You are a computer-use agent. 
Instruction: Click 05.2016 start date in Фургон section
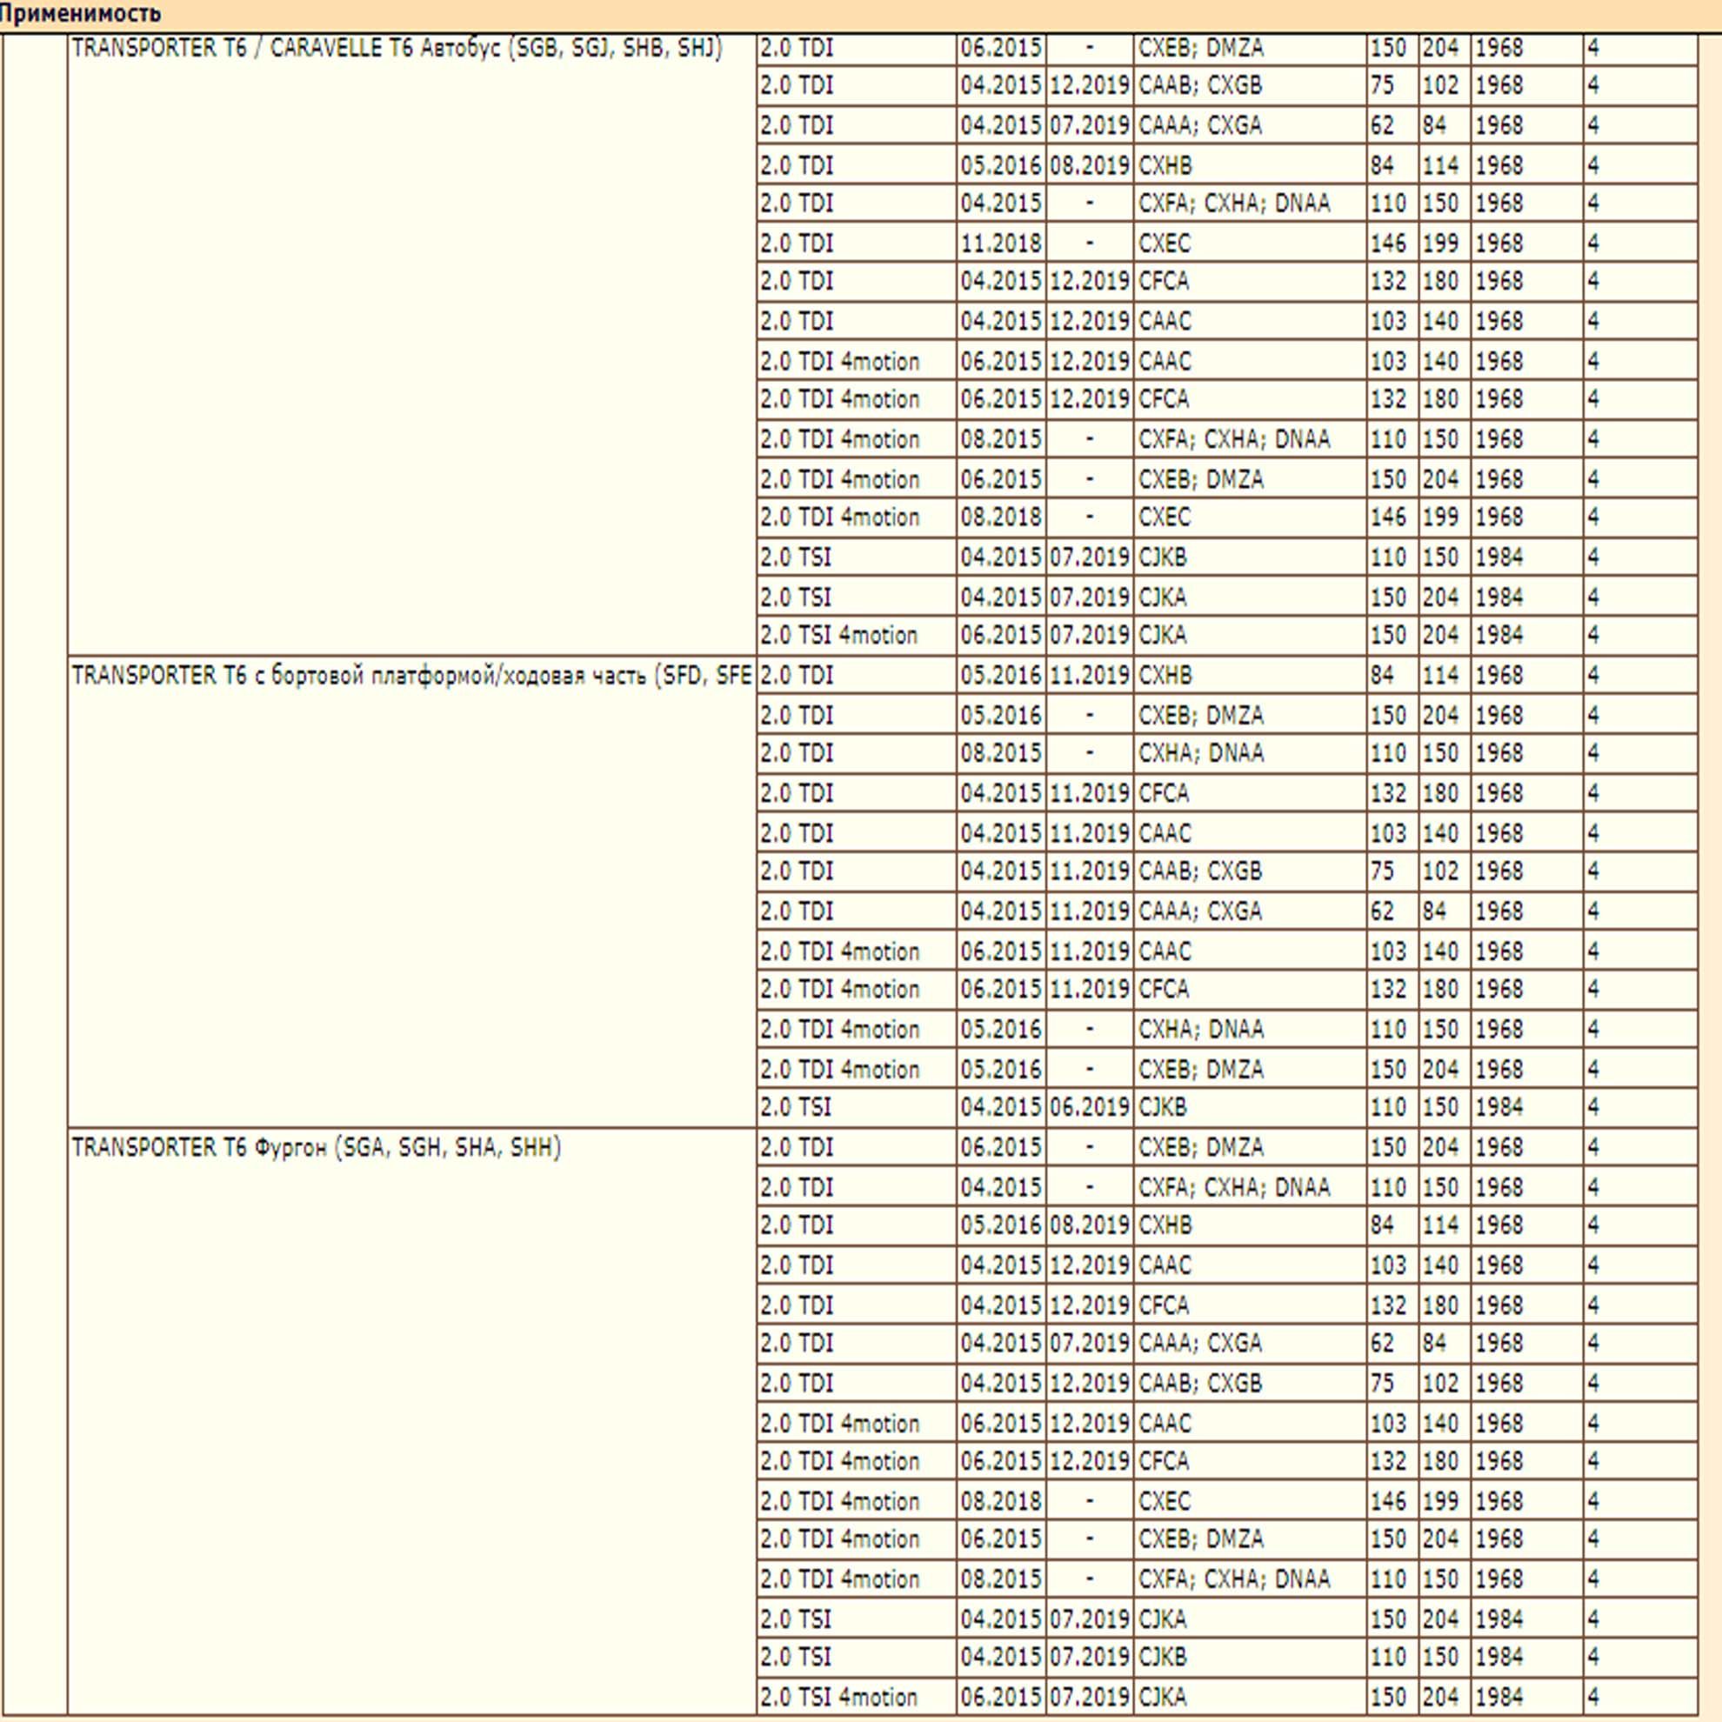tap(1000, 1225)
